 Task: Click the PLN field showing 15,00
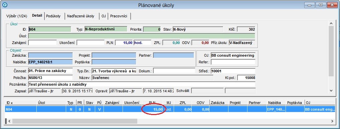pyautogui.click(x=124, y=43)
